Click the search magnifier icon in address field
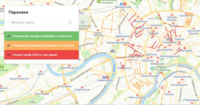200x105 pixels. click(x=70, y=22)
